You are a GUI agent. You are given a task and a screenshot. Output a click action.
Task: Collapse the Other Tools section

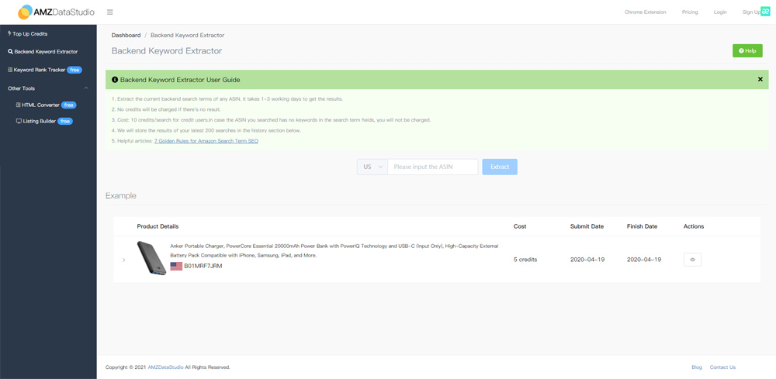(86, 88)
